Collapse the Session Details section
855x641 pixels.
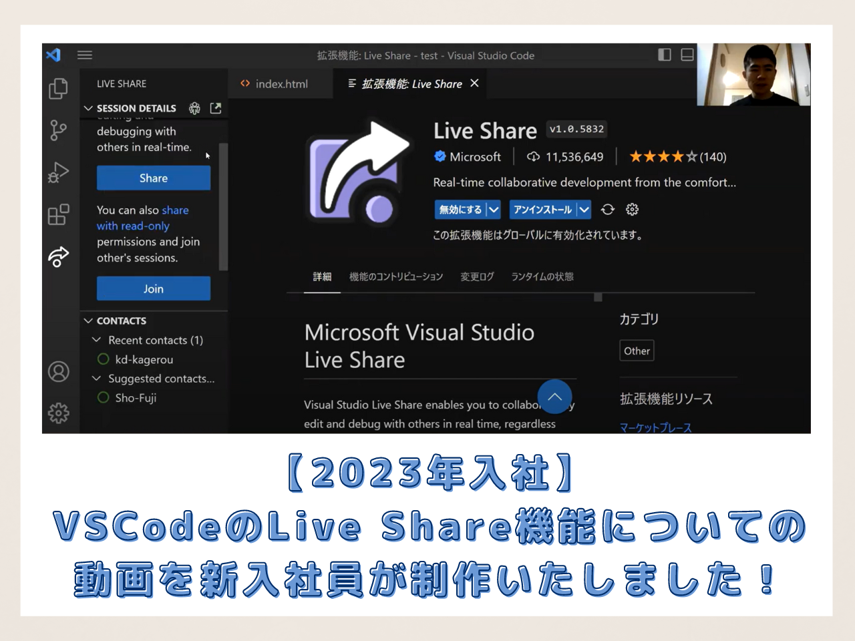pos(88,108)
